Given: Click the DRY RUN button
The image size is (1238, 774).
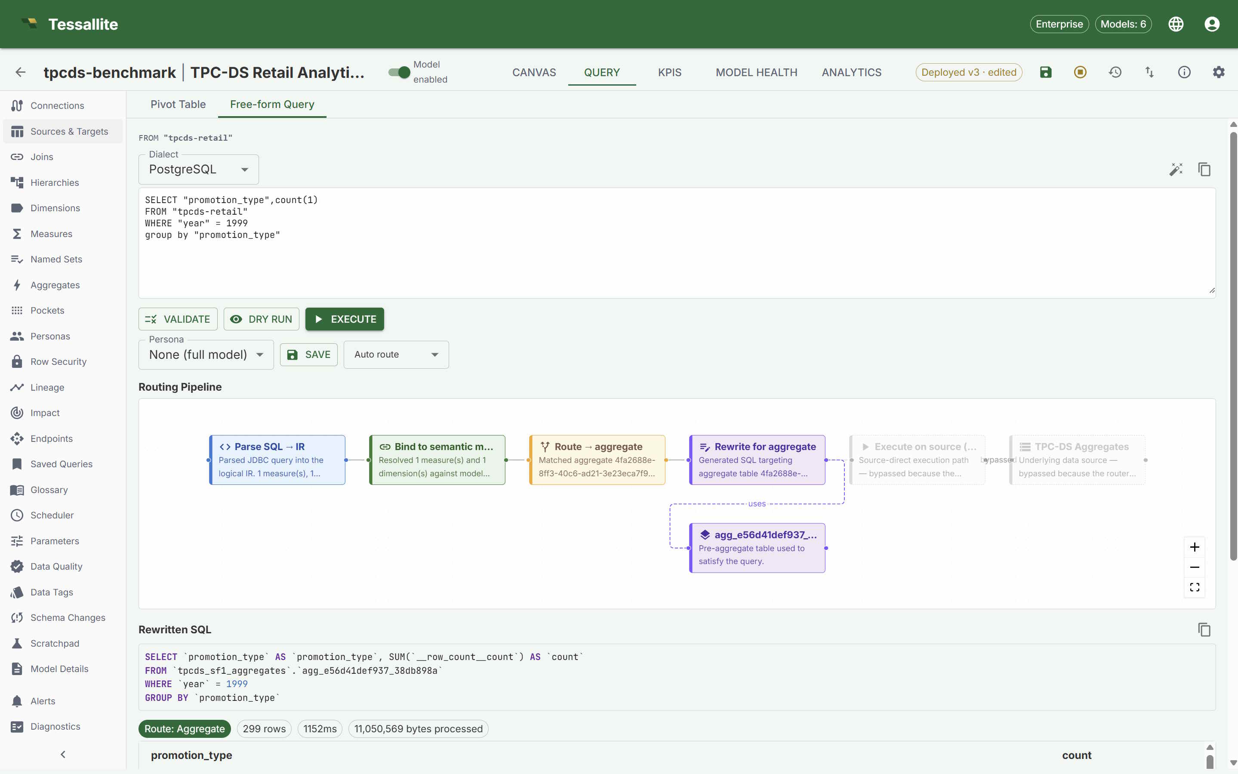Looking at the screenshot, I should tap(261, 319).
